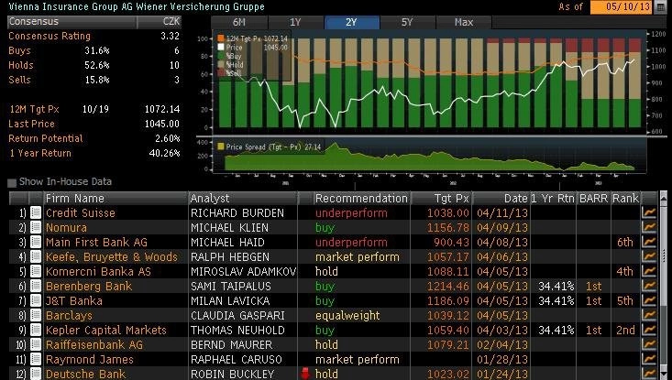
Task: Select the Nomura target price 1156.78
Action: 448,227
